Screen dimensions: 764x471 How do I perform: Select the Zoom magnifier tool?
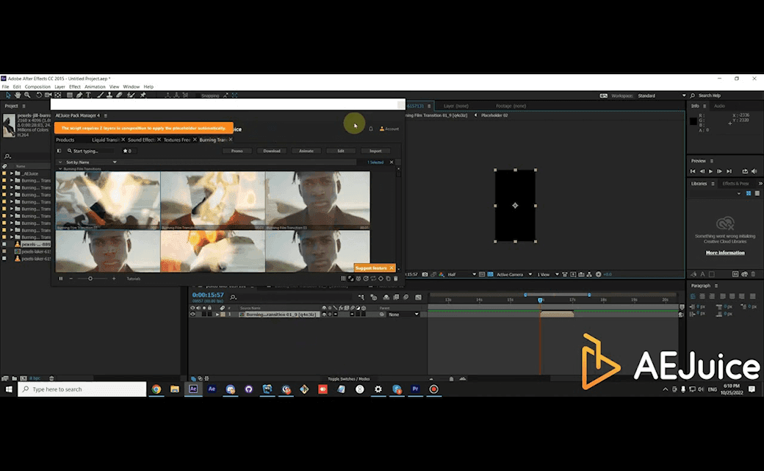pyautogui.click(x=27, y=95)
